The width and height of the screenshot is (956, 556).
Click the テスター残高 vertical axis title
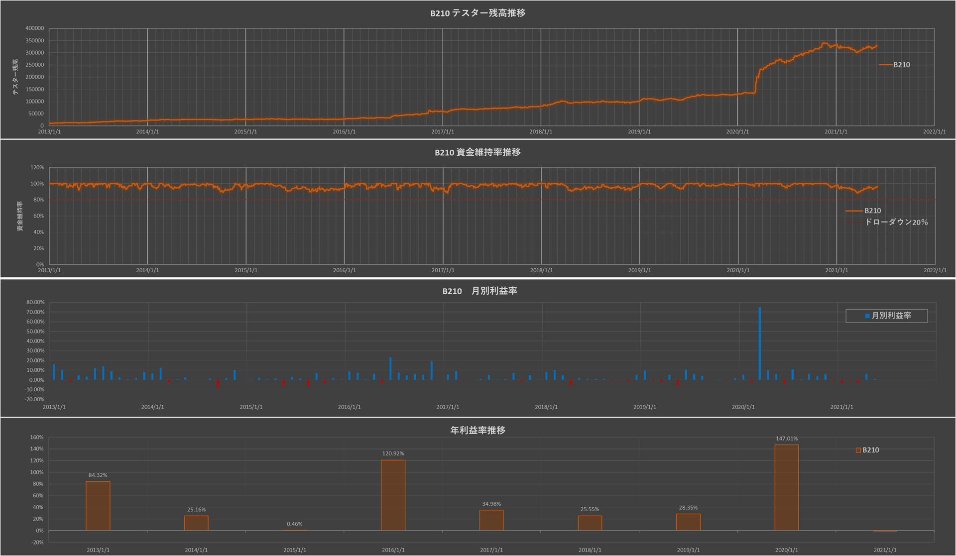tap(15, 77)
